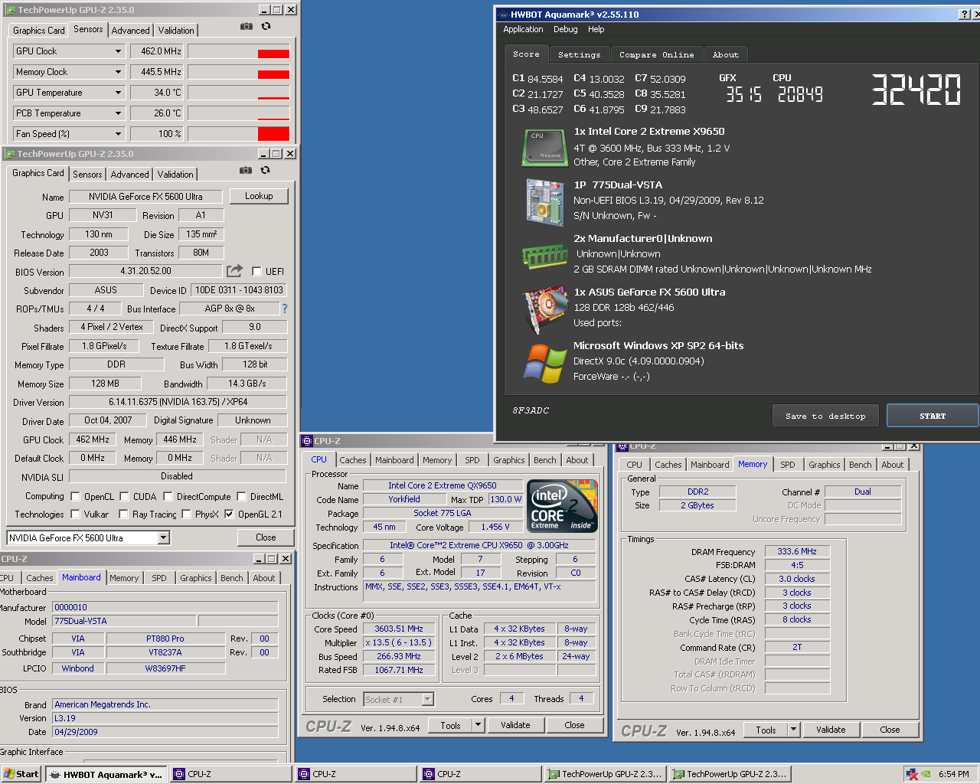Click the memory module icon in Aquamark
Image resolution: width=980 pixels, height=784 pixels.
[544, 256]
